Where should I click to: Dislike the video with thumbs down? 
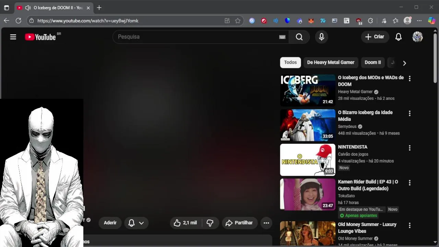click(x=210, y=223)
